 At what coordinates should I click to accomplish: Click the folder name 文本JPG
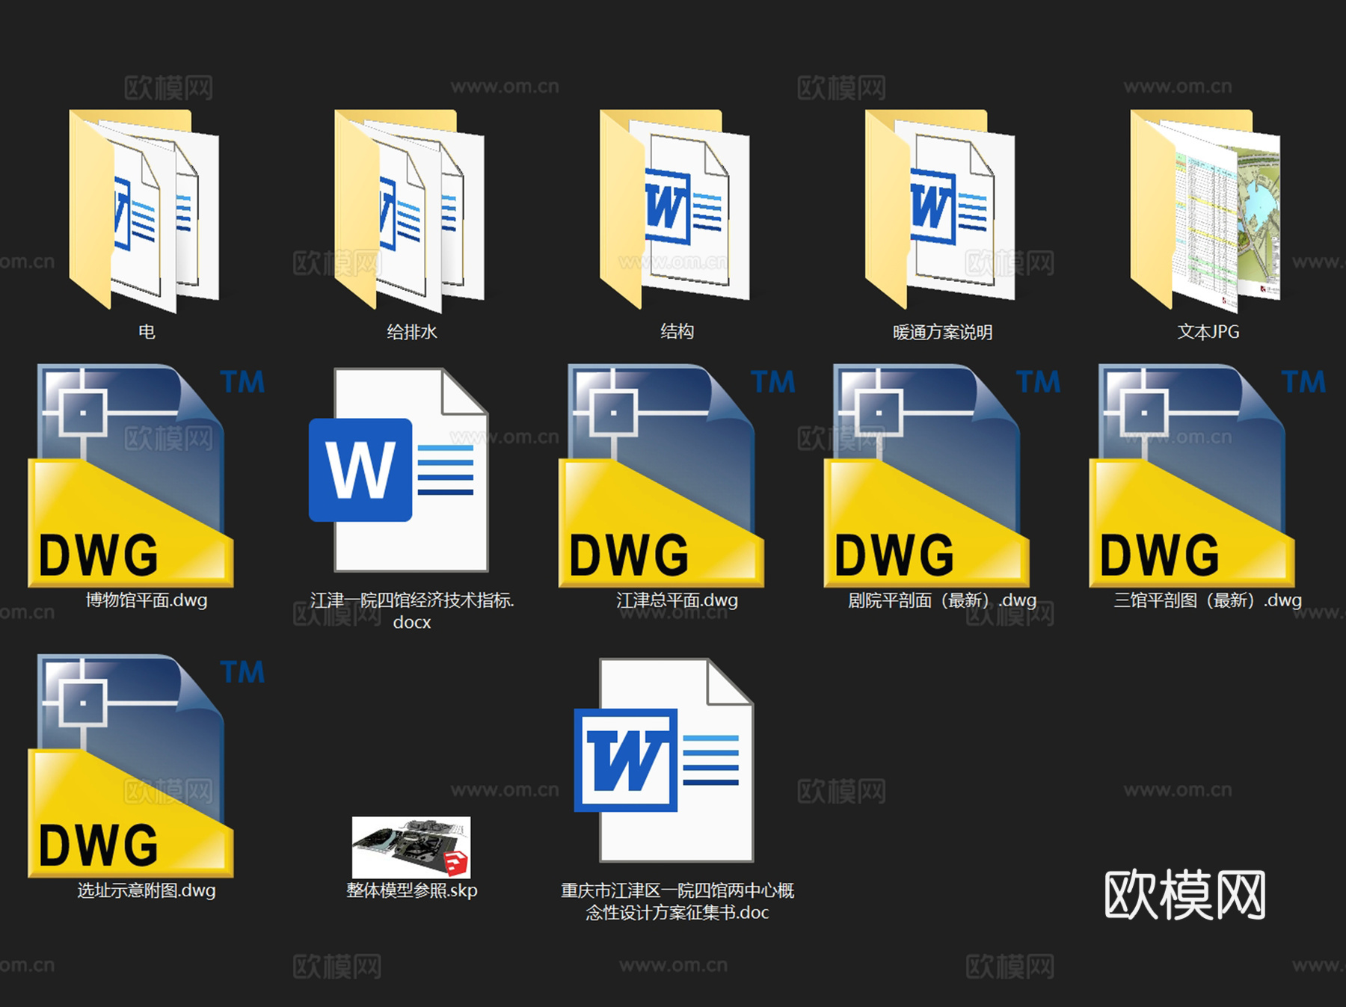[x=1208, y=331]
